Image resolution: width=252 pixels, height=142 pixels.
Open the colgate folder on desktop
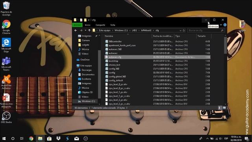point(242,26)
